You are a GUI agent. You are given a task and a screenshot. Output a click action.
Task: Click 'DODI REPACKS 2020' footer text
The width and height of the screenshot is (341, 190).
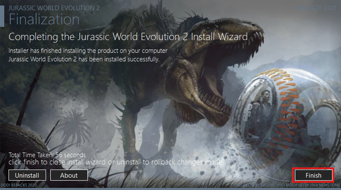coord(19,185)
